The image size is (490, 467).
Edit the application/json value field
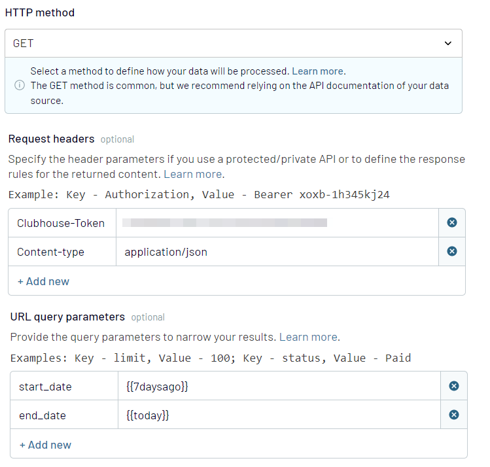tap(276, 252)
